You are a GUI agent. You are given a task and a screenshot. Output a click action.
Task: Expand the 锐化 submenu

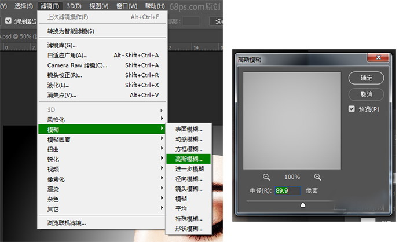click(102, 159)
